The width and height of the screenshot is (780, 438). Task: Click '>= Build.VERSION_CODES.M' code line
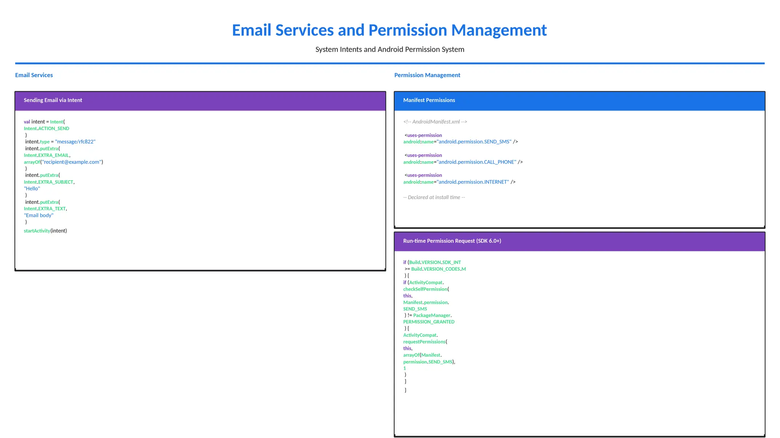click(x=435, y=269)
